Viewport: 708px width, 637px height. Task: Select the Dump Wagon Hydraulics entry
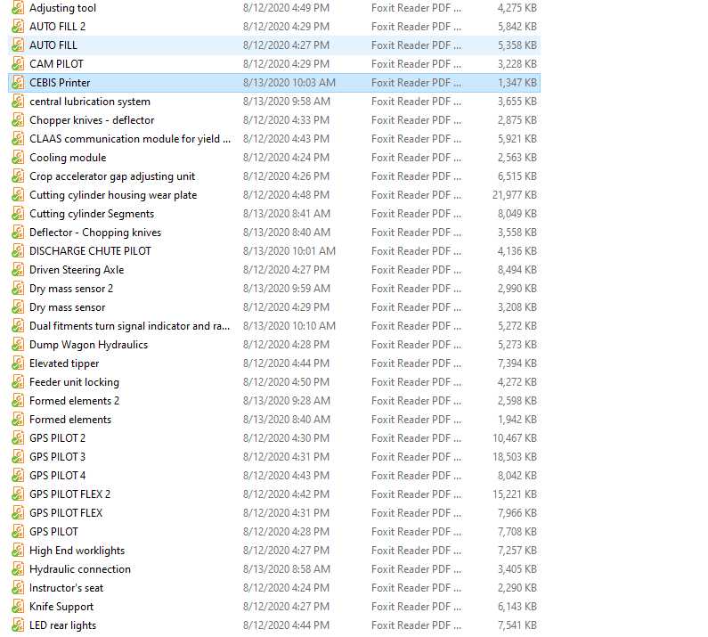point(88,345)
